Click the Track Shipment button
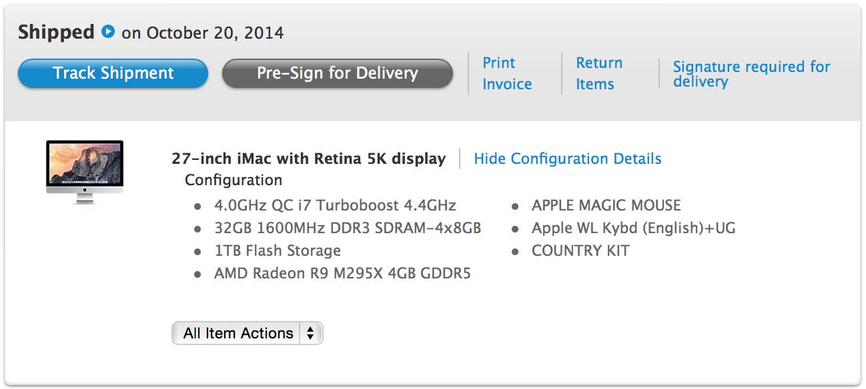The width and height of the screenshot is (866, 389). pyautogui.click(x=113, y=73)
